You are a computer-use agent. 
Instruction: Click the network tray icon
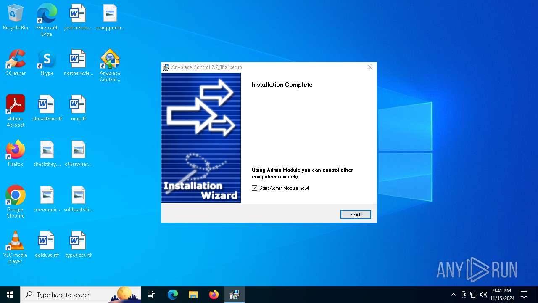474,295
